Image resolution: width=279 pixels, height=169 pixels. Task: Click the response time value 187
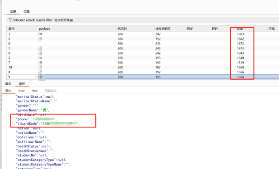pos(158,67)
